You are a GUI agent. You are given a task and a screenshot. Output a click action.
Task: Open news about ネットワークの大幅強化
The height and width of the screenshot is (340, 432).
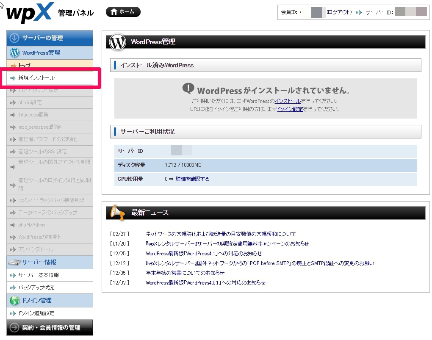pyautogui.click(x=221, y=234)
